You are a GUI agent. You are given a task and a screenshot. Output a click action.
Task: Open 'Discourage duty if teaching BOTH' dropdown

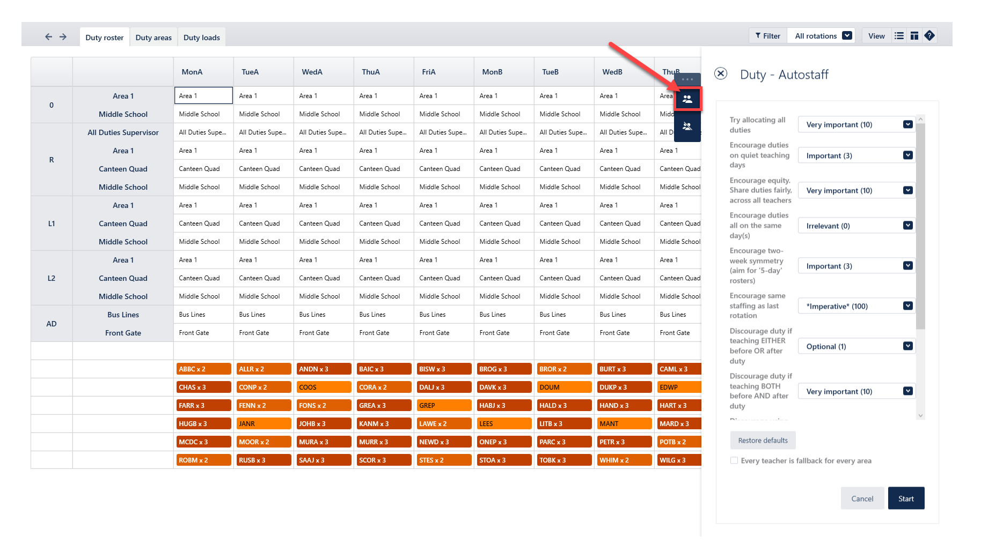point(857,392)
